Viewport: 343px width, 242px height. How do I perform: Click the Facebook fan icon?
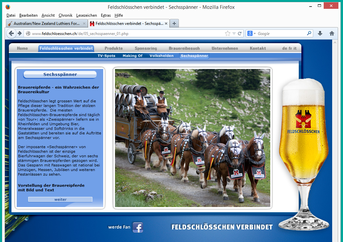(x=138, y=227)
